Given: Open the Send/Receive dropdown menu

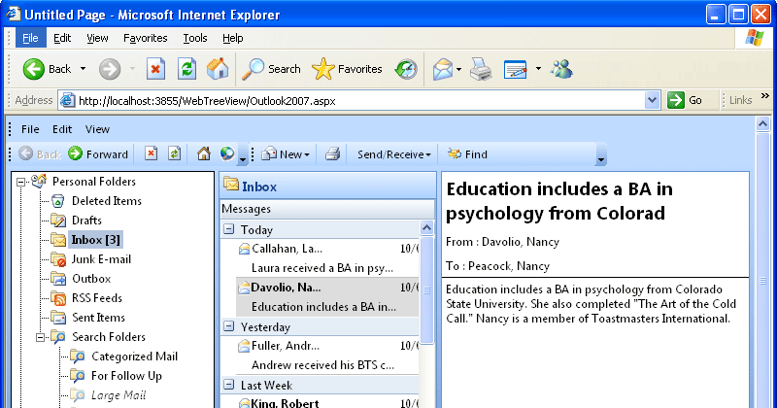Looking at the screenshot, I should pos(392,153).
